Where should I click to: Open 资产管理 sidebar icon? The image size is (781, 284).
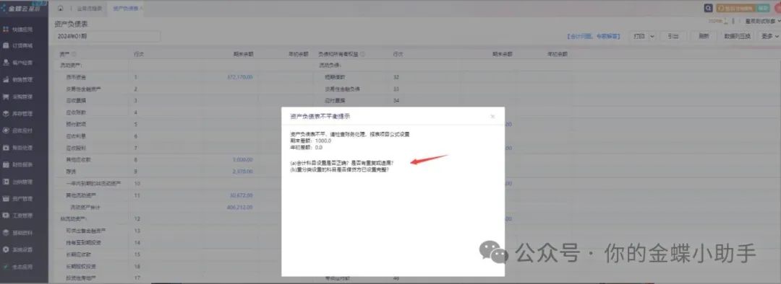6,198
